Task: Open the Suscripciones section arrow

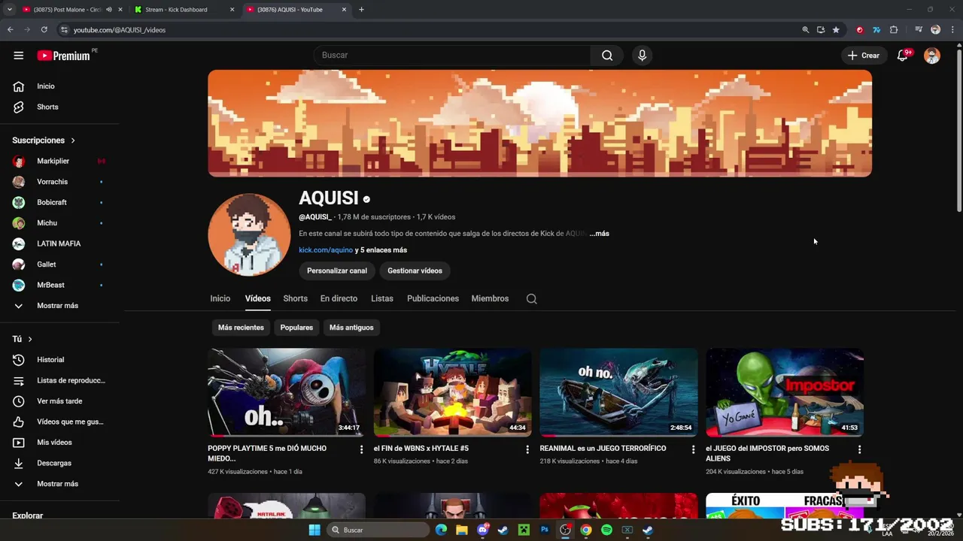Action: tap(73, 141)
